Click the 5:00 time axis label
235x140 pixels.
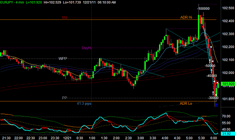[189, 138]
